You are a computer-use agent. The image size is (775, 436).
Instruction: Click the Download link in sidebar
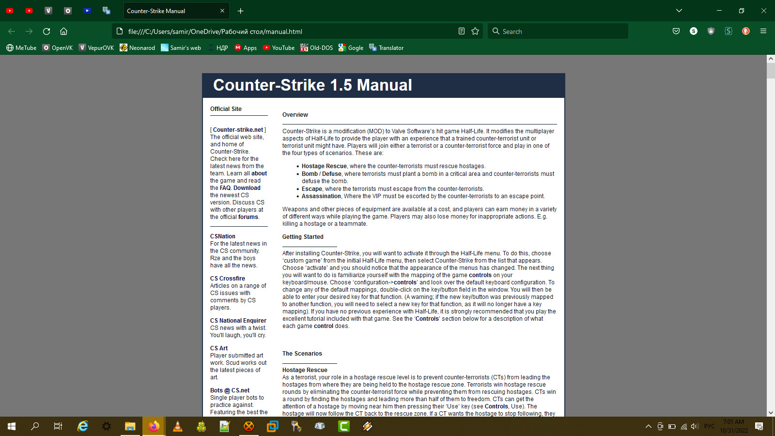pyautogui.click(x=247, y=188)
